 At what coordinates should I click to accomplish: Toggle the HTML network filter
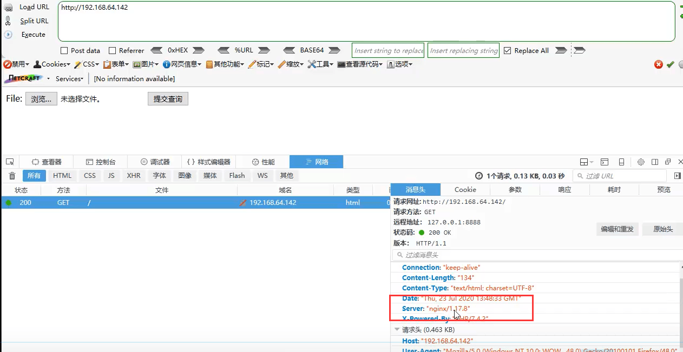point(62,176)
